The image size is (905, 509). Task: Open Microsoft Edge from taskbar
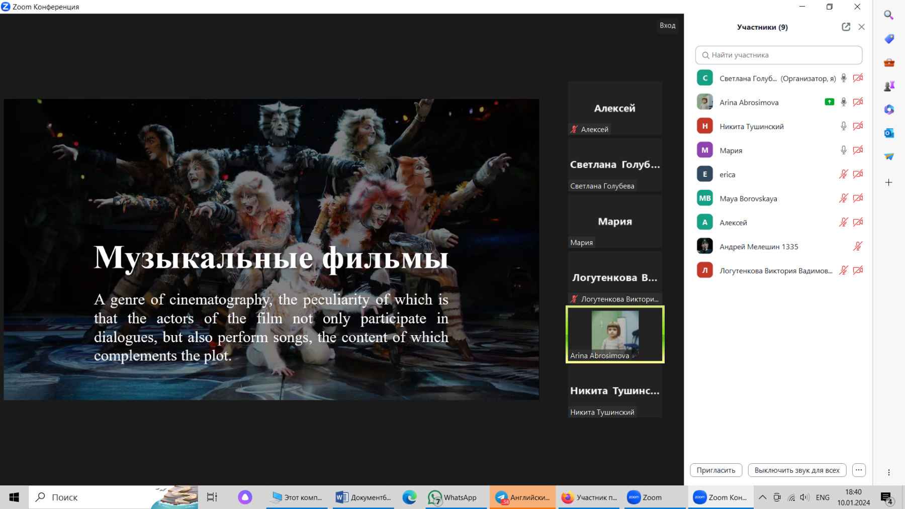click(409, 497)
